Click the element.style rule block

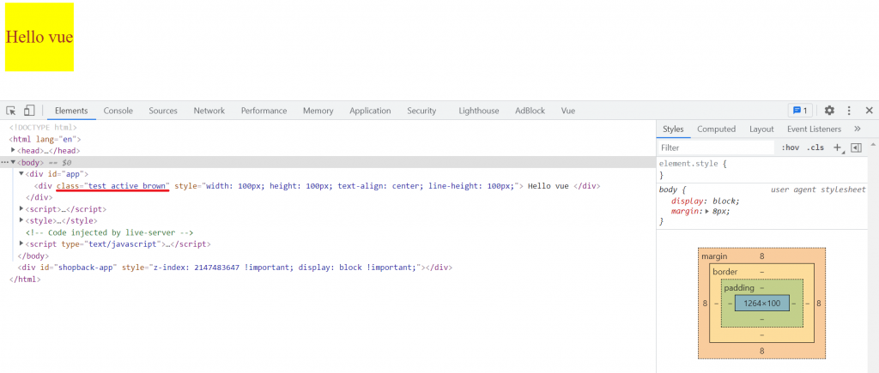pos(762,170)
